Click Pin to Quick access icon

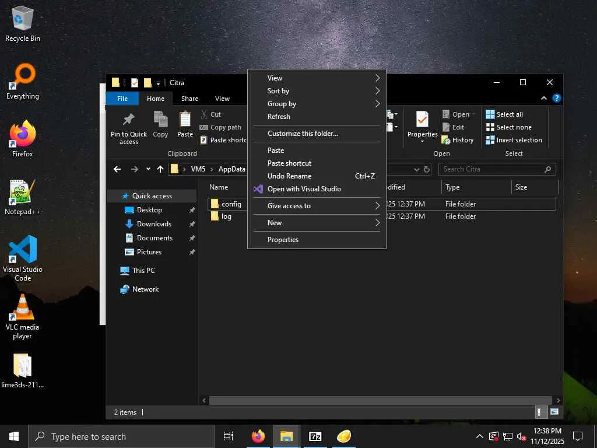point(128,120)
